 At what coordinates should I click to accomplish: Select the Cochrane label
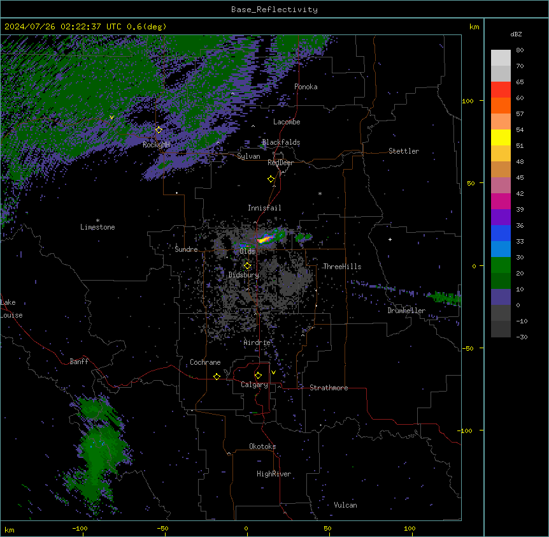(x=205, y=362)
